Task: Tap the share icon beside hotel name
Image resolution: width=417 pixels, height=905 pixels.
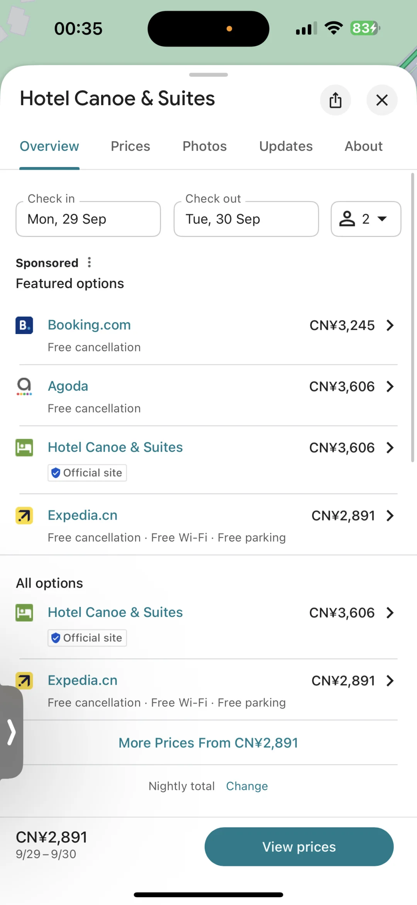Action: (x=335, y=100)
